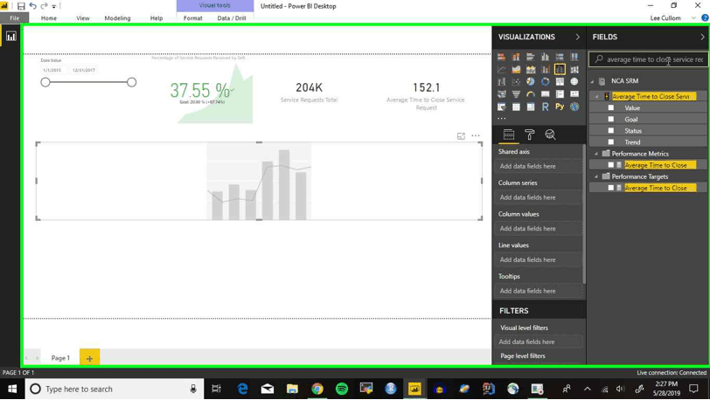Click the date slicer left slider handle
Viewport: 710px width, 400px height.
click(45, 82)
